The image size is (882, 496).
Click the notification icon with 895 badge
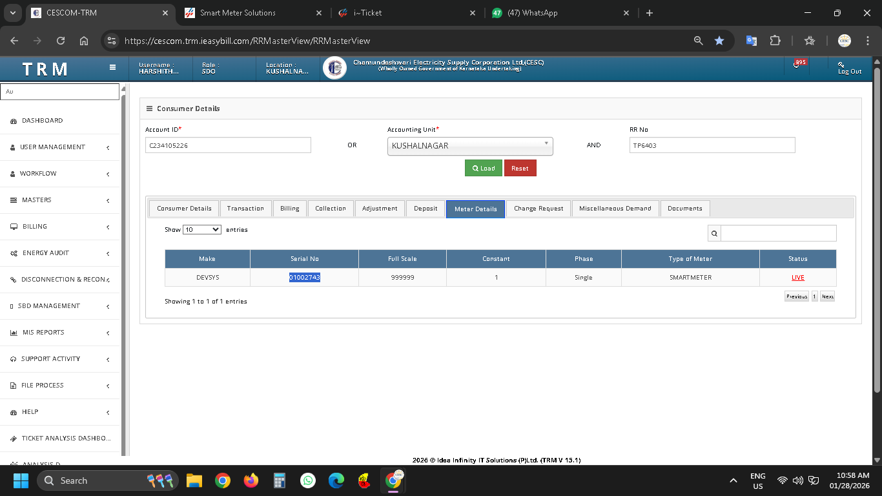797,65
